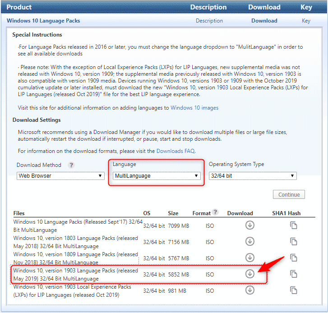The height and width of the screenshot is (313, 328).
Task: Select the Sept'17 Language Packs file name
Action: tap(78, 226)
